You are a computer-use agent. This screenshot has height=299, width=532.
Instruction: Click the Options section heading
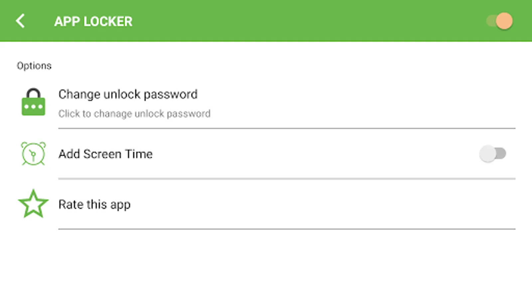[34, 66]
